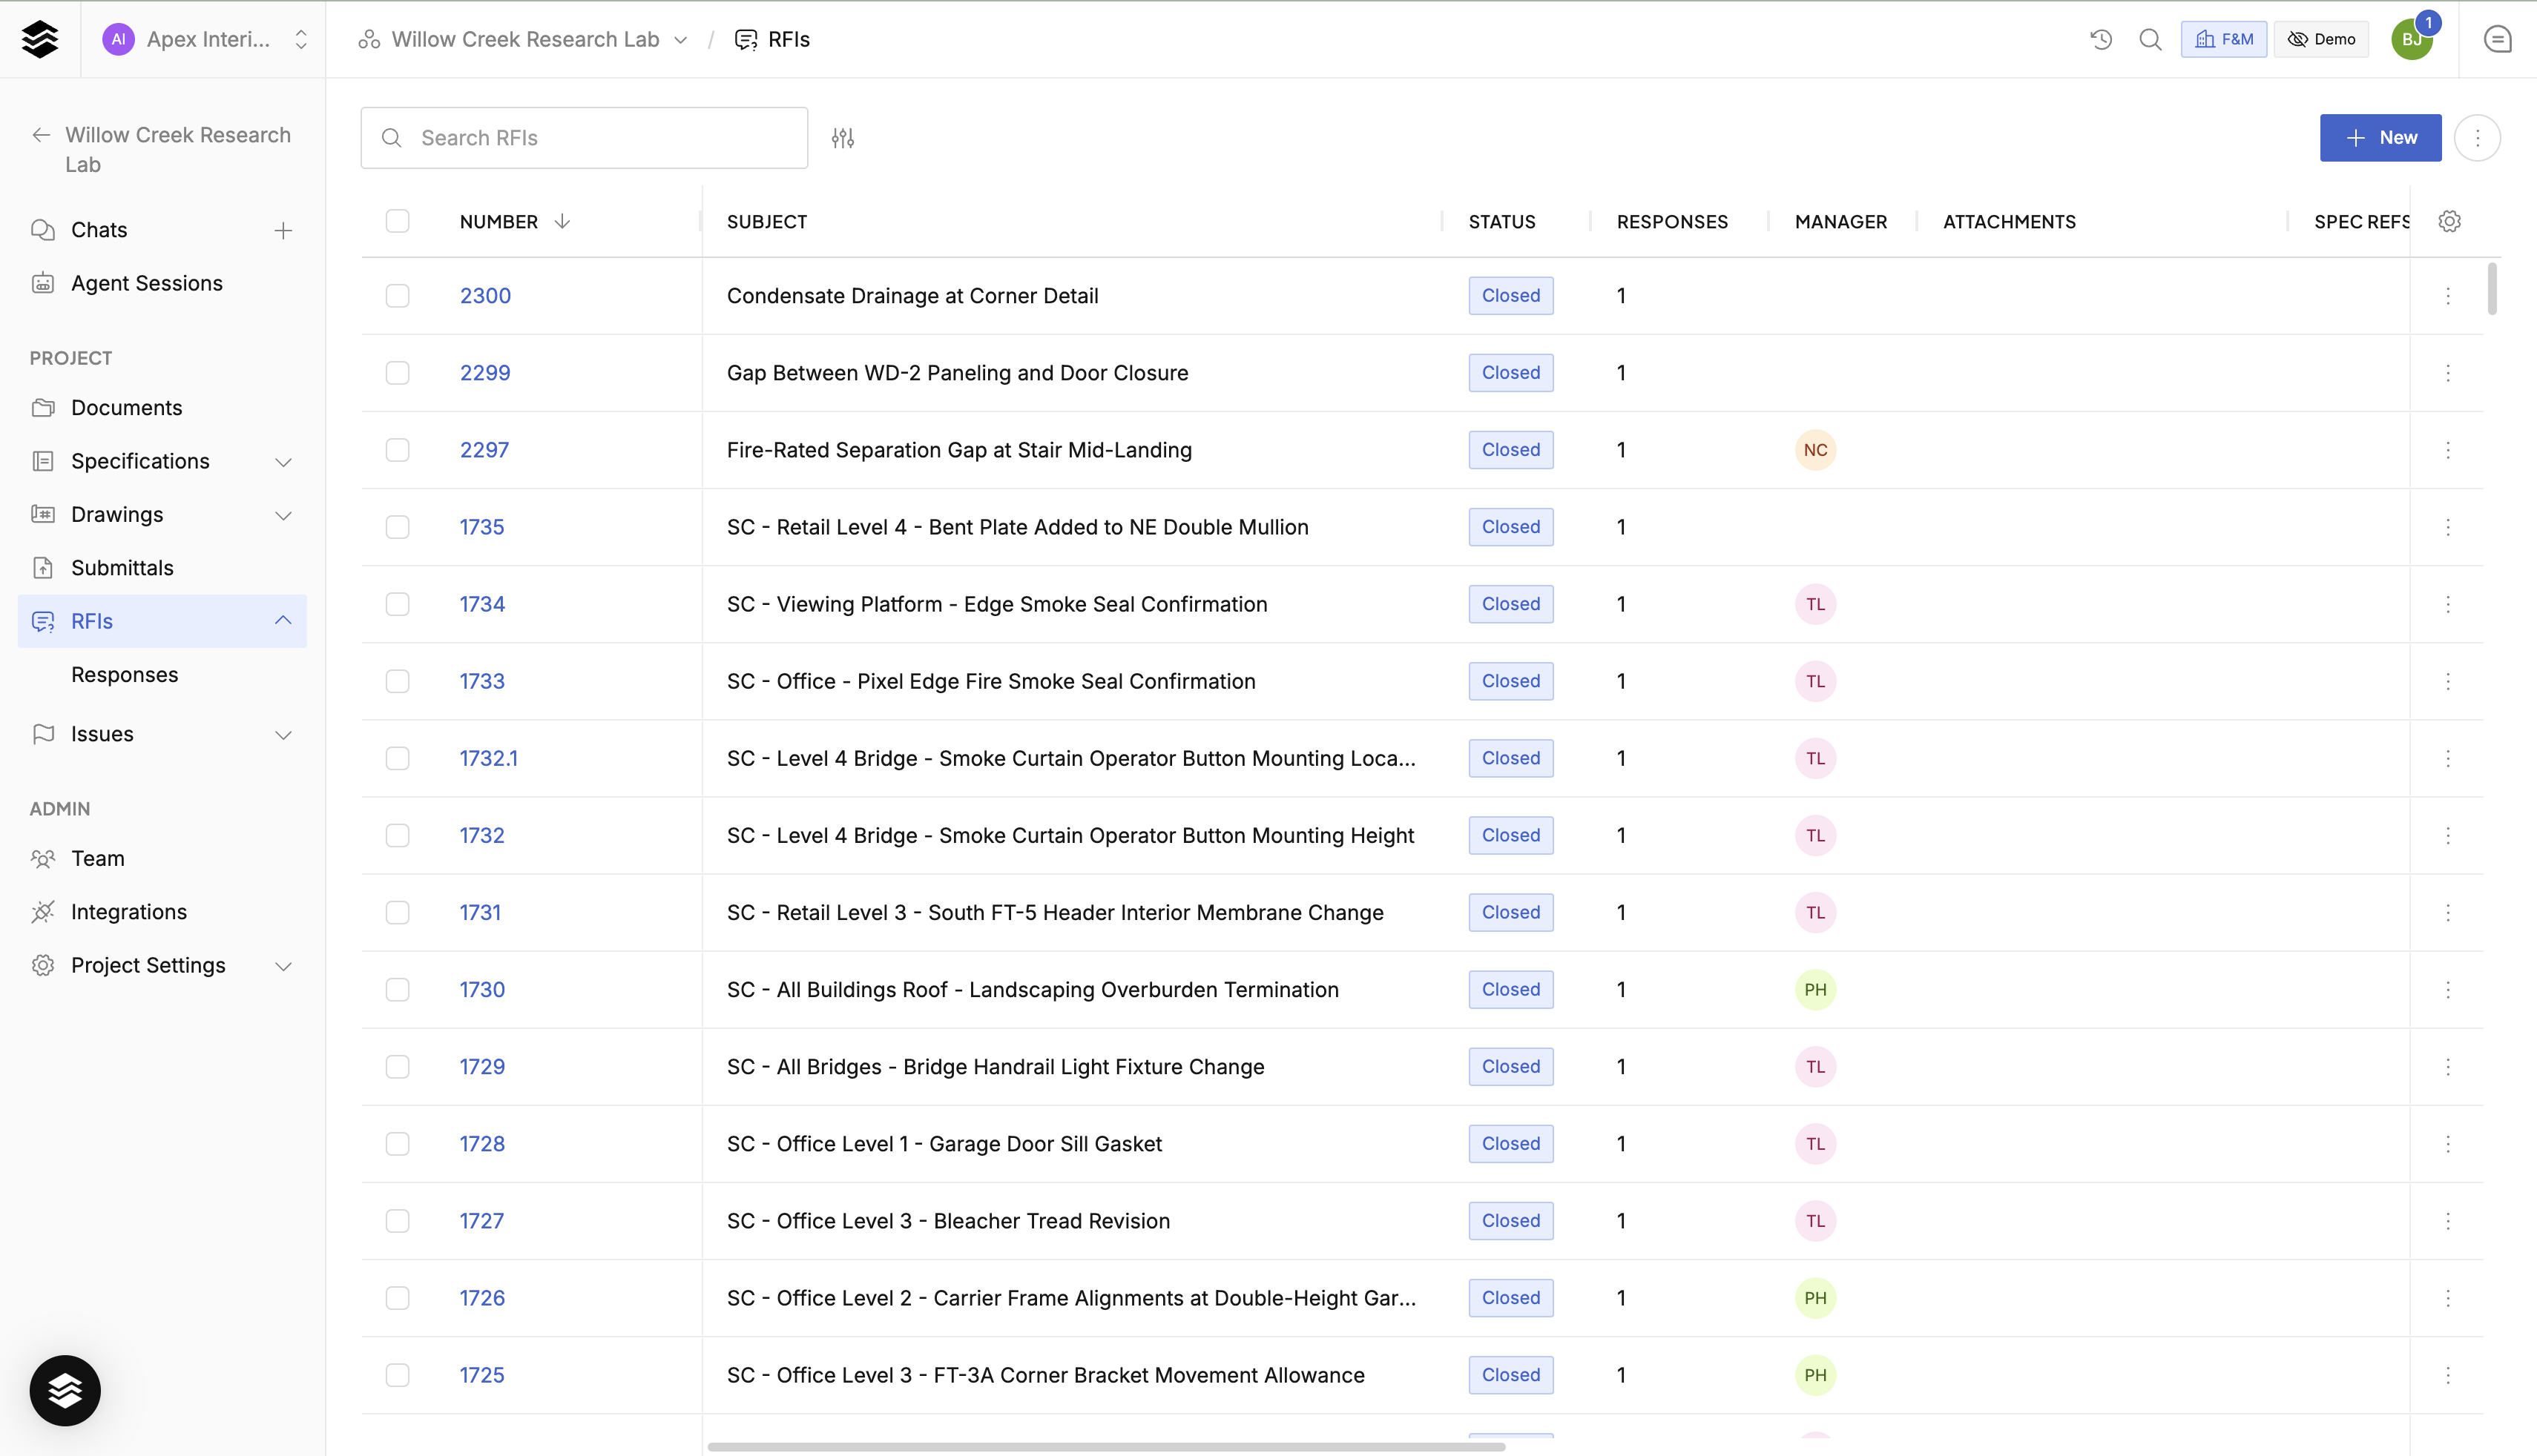The width and height of the screenshot is (2537, 1456).
Task: Click TL manager avatar on RFI 1734
Action: pyautogui.click(x=1814, y=604)
